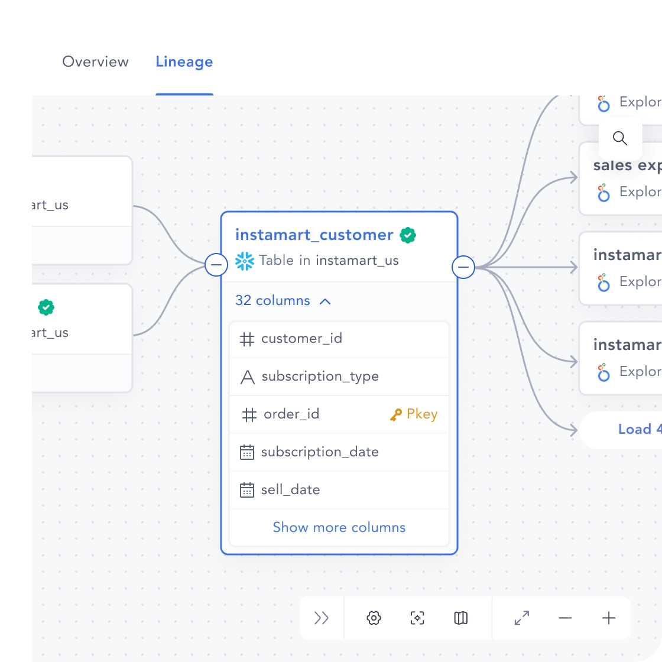Click the number icon beside order_id
The height and width of the screenshot is (662, 662).
[x=249, y=414]
